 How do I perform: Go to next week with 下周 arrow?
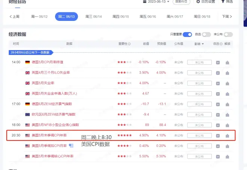(227, 17)
